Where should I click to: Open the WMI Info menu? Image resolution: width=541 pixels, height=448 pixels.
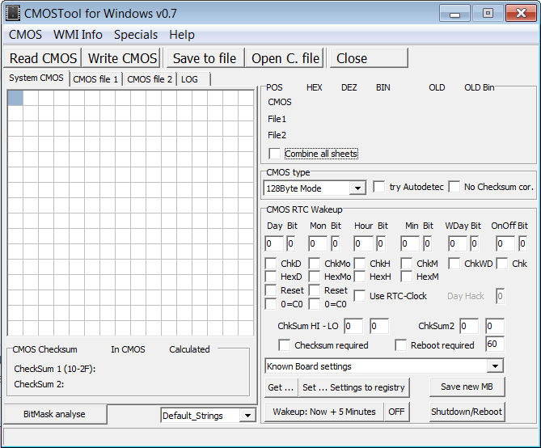78,35
